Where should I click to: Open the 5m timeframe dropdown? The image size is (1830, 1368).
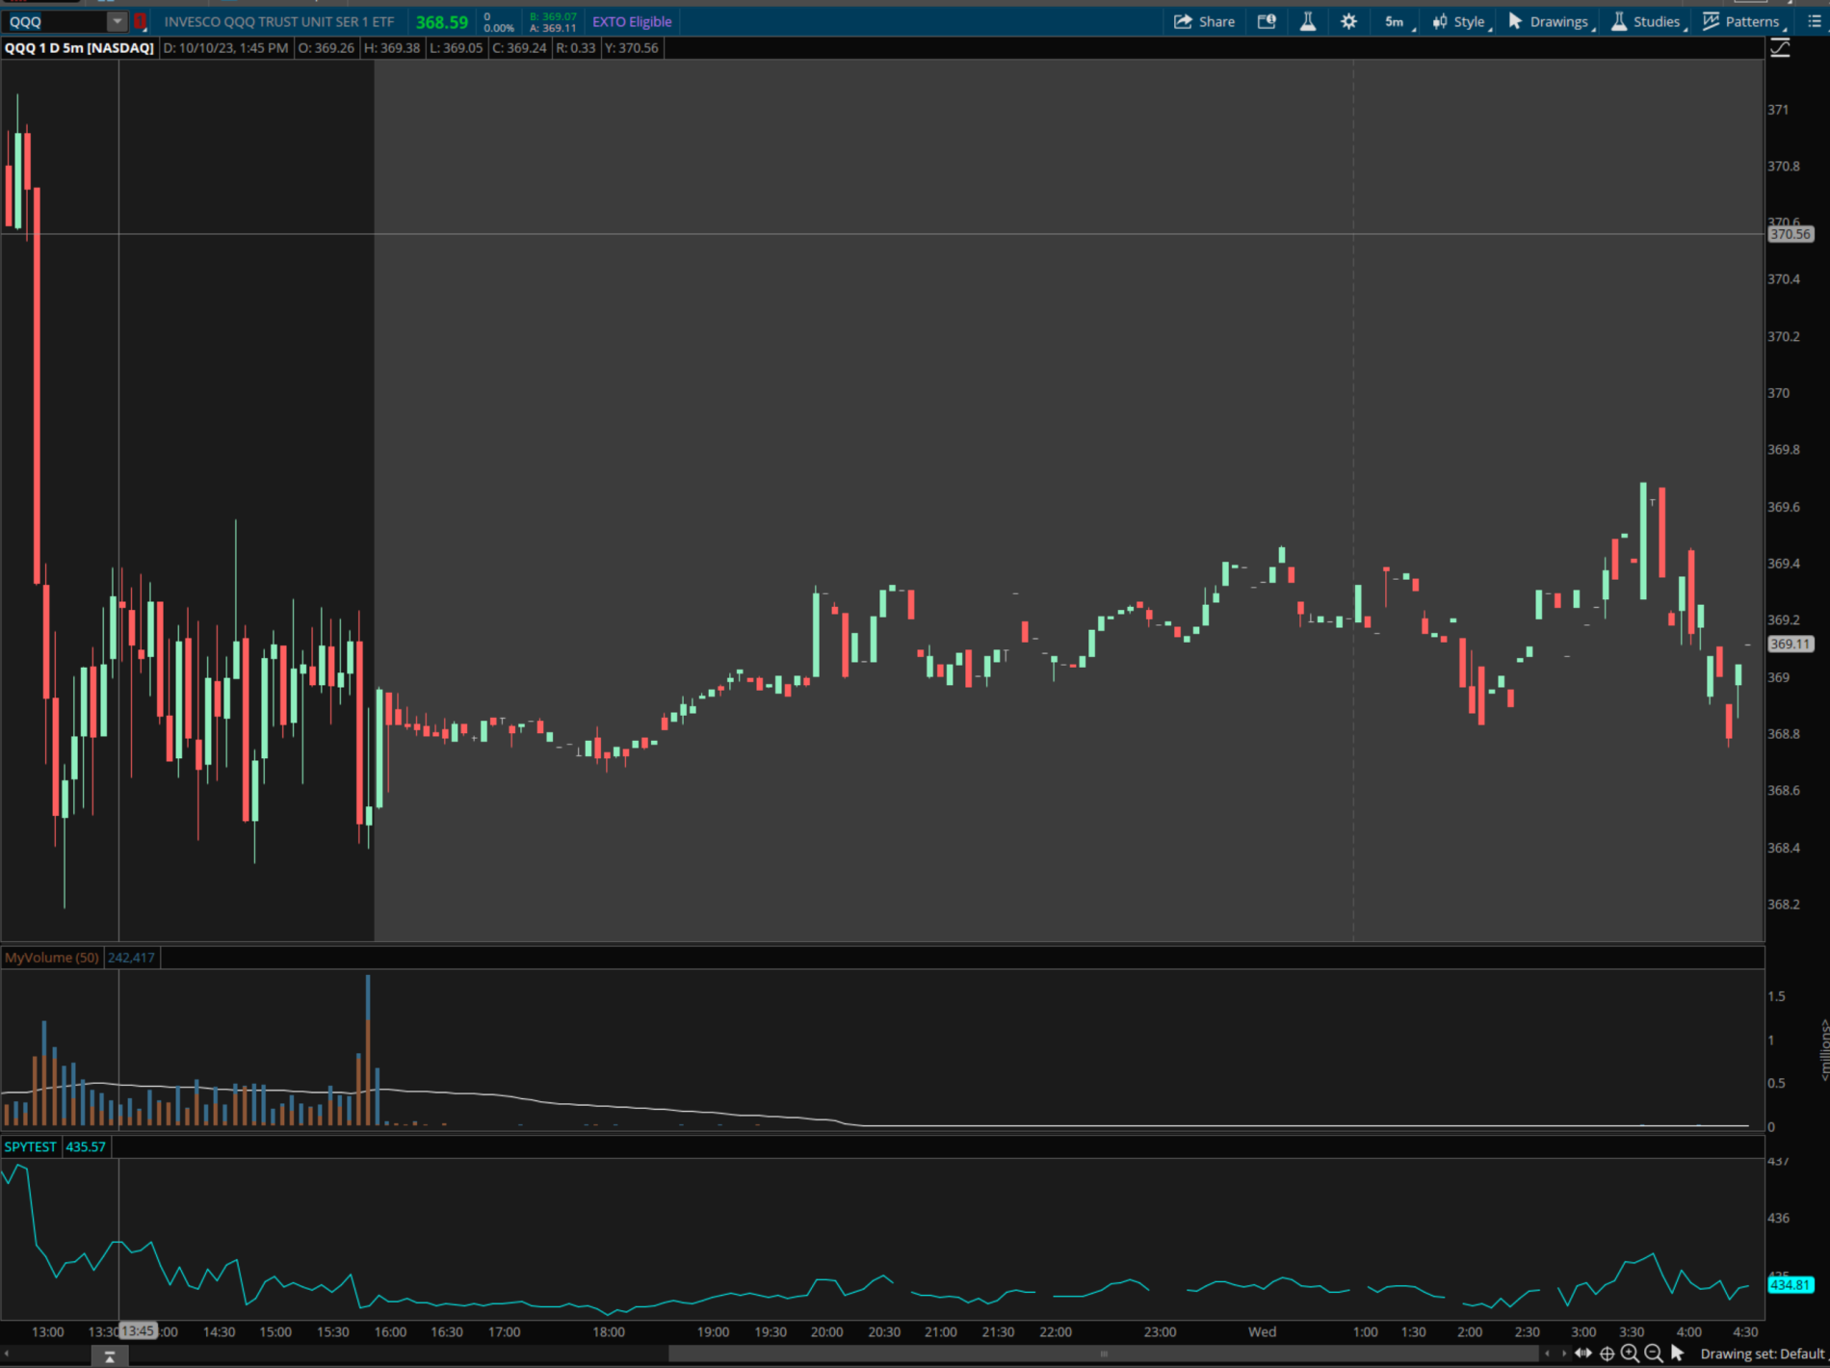pyautogui.click(x=1397, y=21)
